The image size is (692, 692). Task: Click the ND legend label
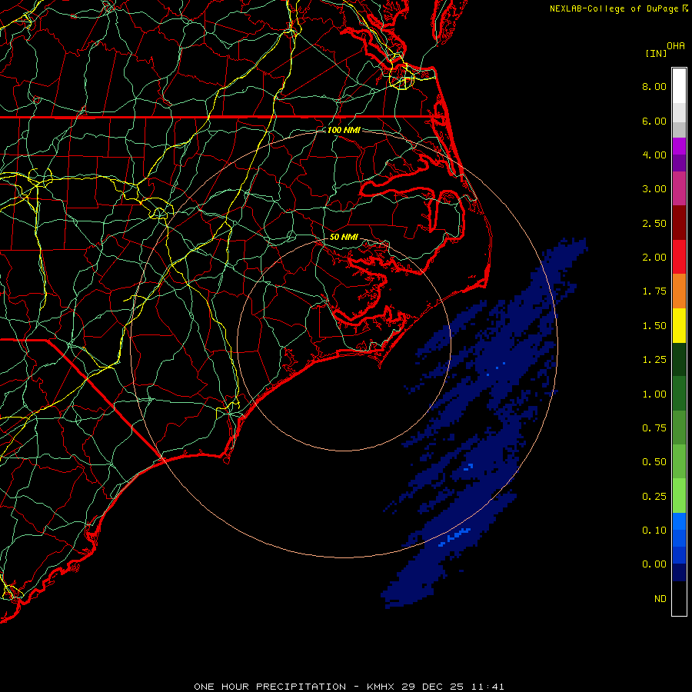[x=660, y=599]
